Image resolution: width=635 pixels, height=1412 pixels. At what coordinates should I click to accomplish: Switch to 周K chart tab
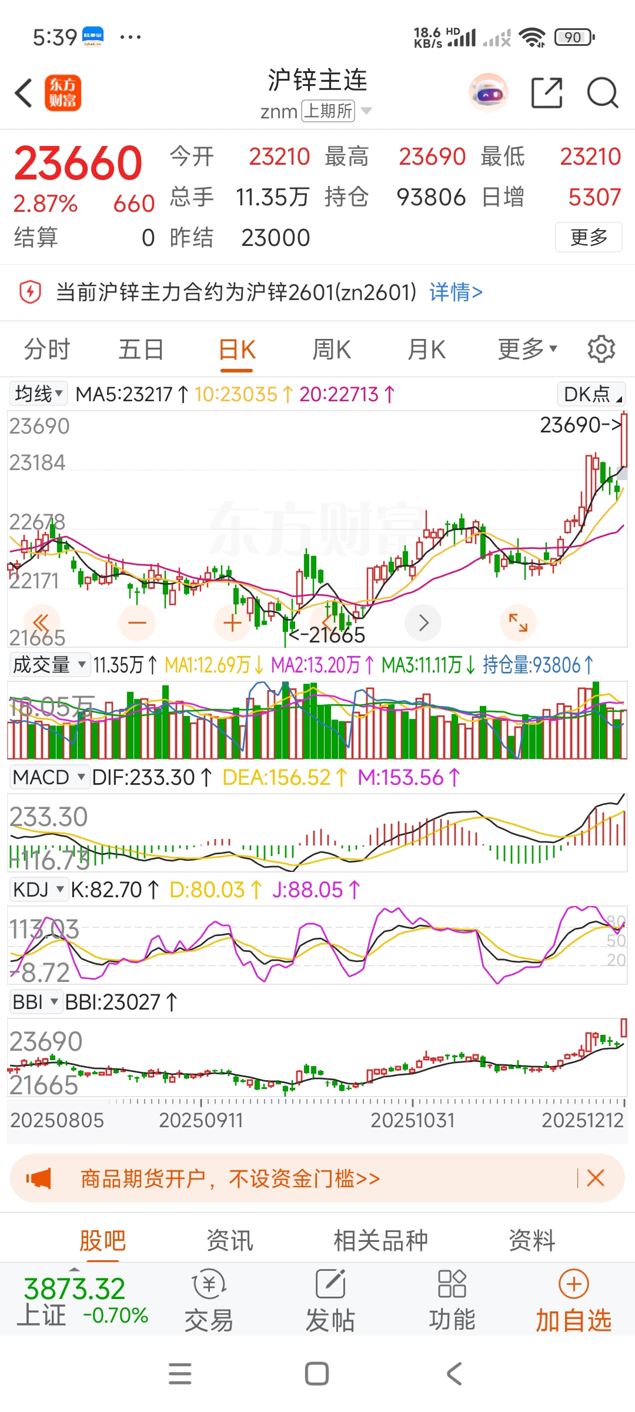point(332,349)
